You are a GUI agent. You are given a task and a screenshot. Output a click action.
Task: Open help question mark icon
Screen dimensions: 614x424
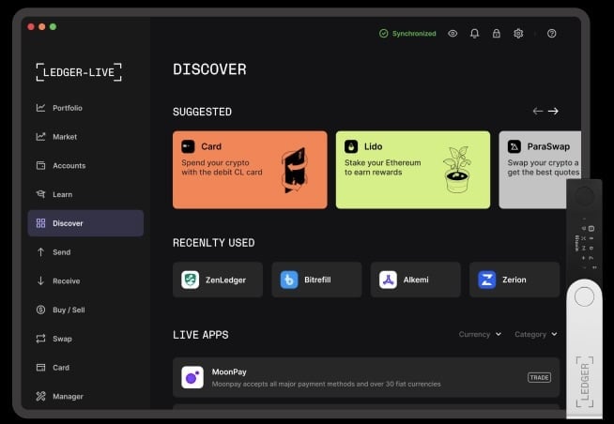point(551,34)
